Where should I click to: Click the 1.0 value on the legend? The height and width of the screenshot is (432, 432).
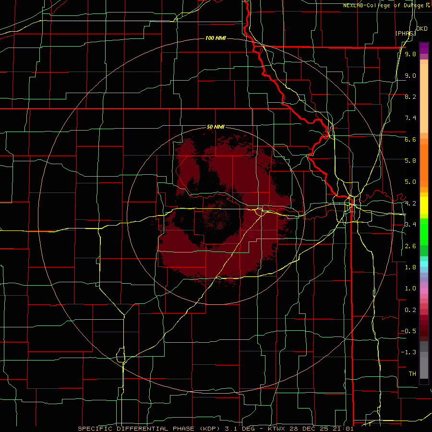[410, 288]
